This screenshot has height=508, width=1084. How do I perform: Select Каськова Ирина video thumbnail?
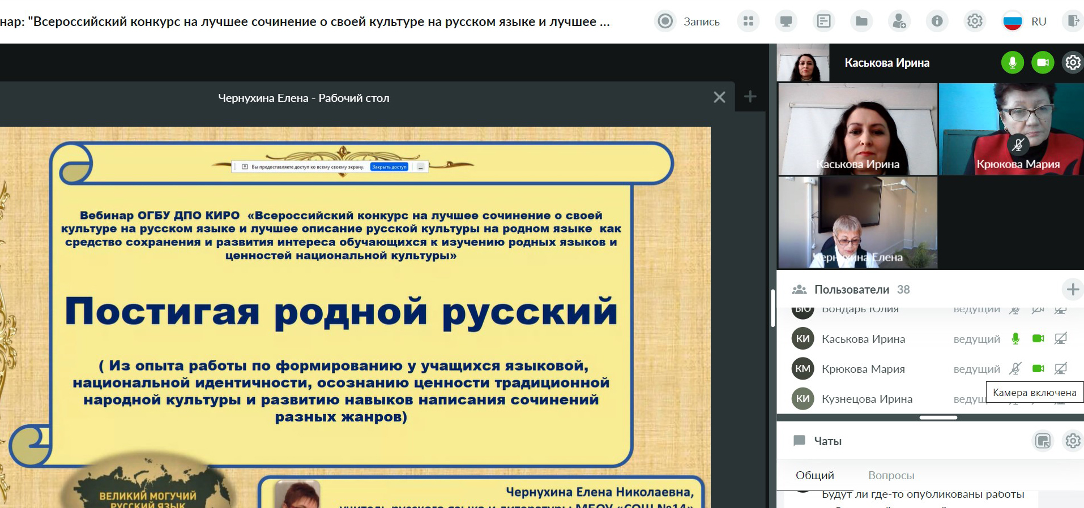857,129
